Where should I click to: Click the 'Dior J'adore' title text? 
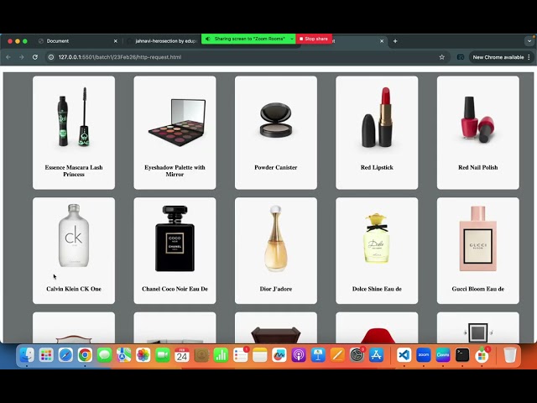point(276,289)
